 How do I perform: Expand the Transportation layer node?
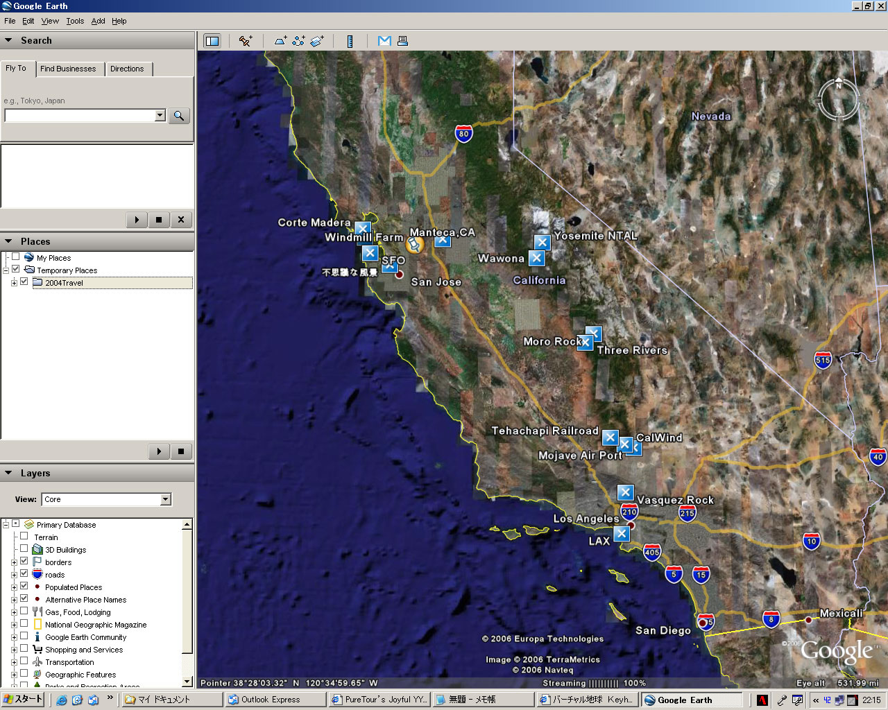coord(14,662)
